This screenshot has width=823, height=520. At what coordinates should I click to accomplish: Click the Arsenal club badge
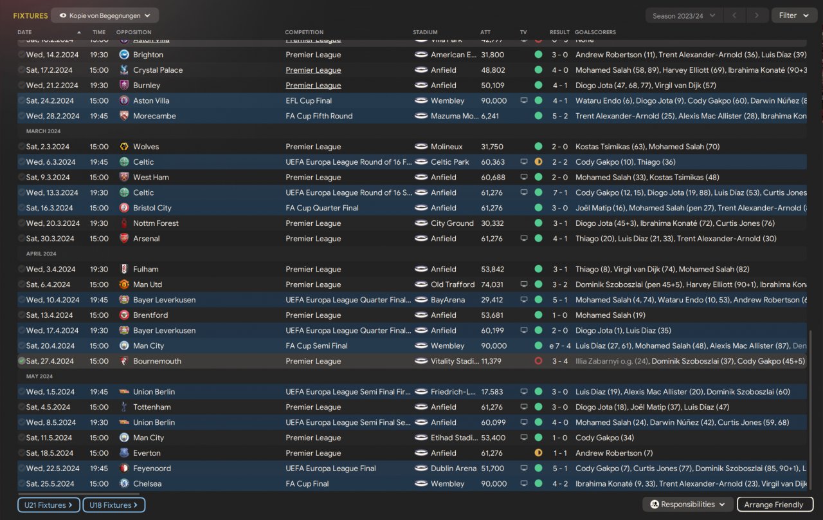tap(124, 239)
